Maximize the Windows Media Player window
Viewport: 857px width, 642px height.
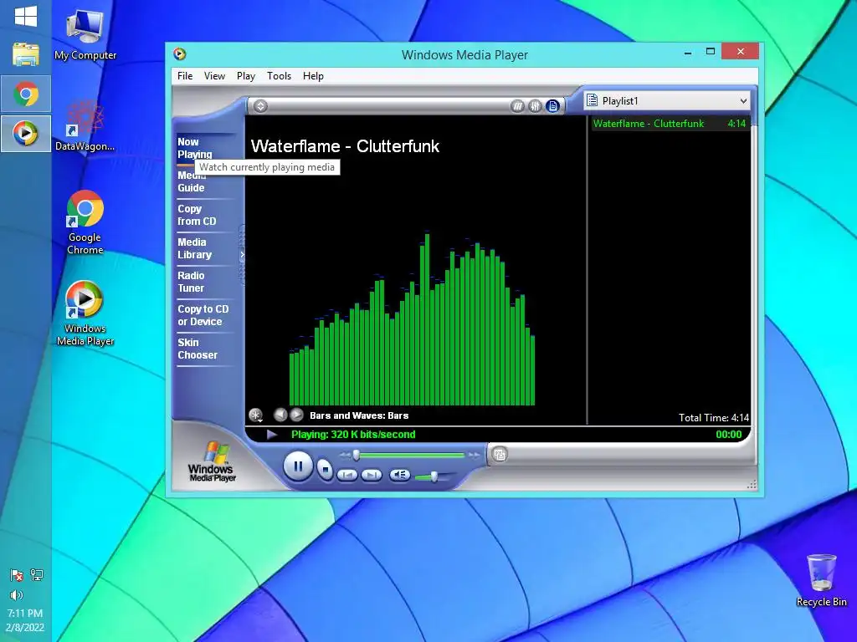710,52
